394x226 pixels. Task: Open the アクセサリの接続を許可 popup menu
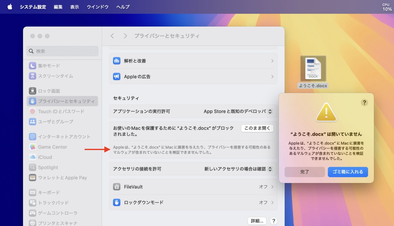(x=238, y=169)
